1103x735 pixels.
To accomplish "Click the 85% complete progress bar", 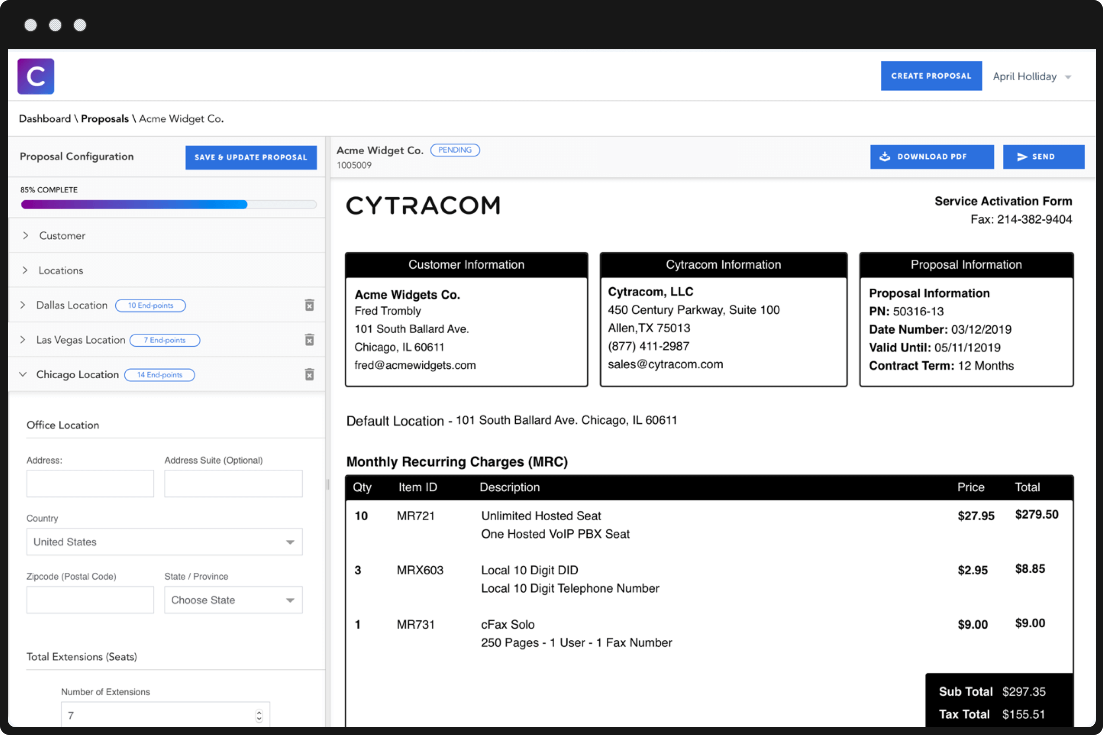I will point(169,204).
